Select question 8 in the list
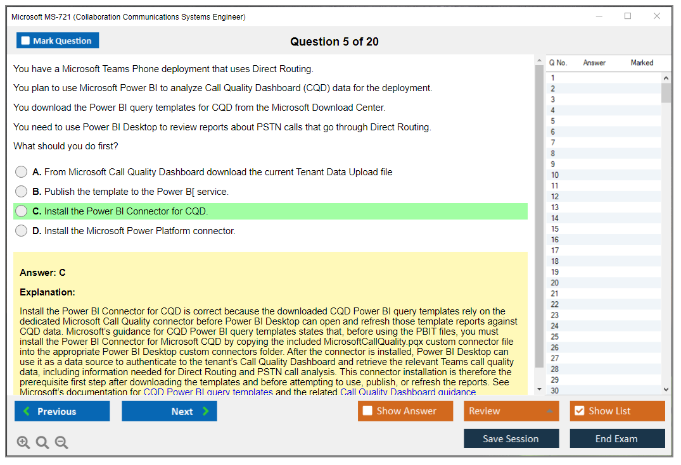The image size is (681, 465). 604,154
